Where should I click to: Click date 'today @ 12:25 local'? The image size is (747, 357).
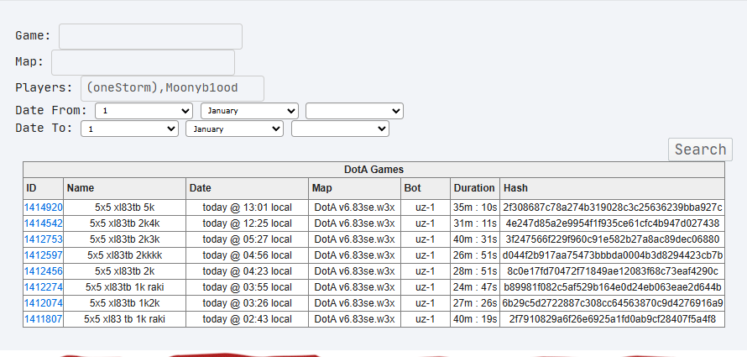click(x=248, y=223)
